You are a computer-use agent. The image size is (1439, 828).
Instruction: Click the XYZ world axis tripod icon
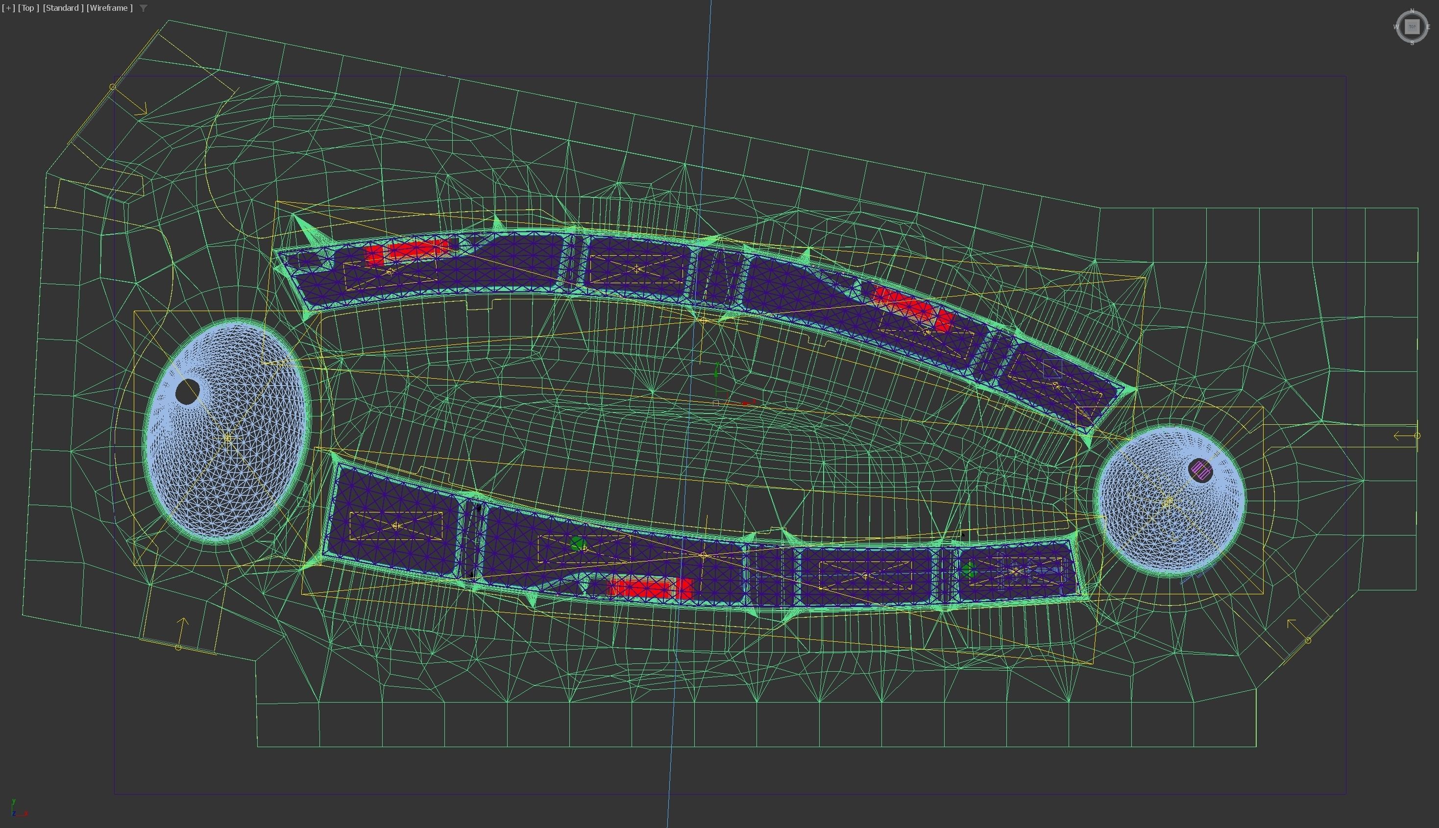click(16, 809)
